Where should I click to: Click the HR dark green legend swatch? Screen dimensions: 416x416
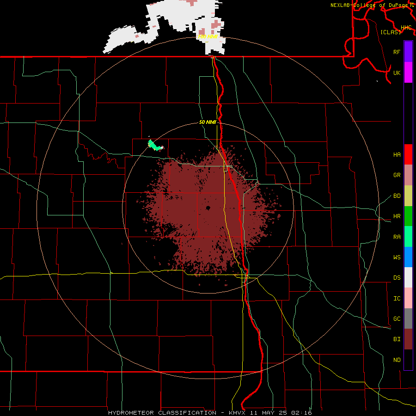click(x=408, y=216)
